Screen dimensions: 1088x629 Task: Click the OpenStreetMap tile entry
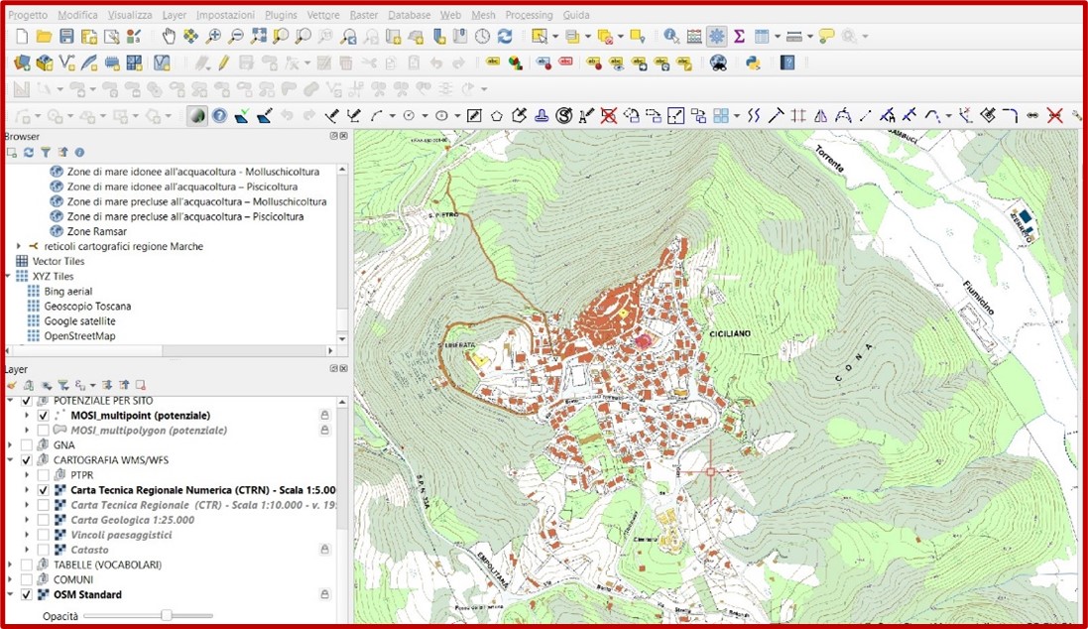(79, 336)
